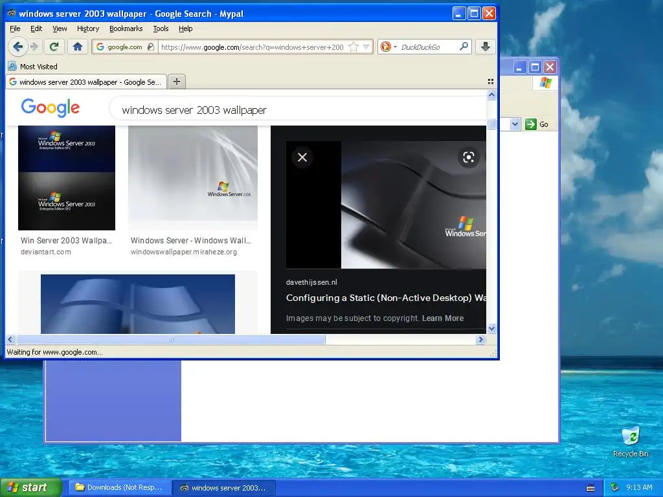Switch to Downloads (Not Responding) taskbar item
This screenshot has width=663, height=497.
click(x=120, y=487)
